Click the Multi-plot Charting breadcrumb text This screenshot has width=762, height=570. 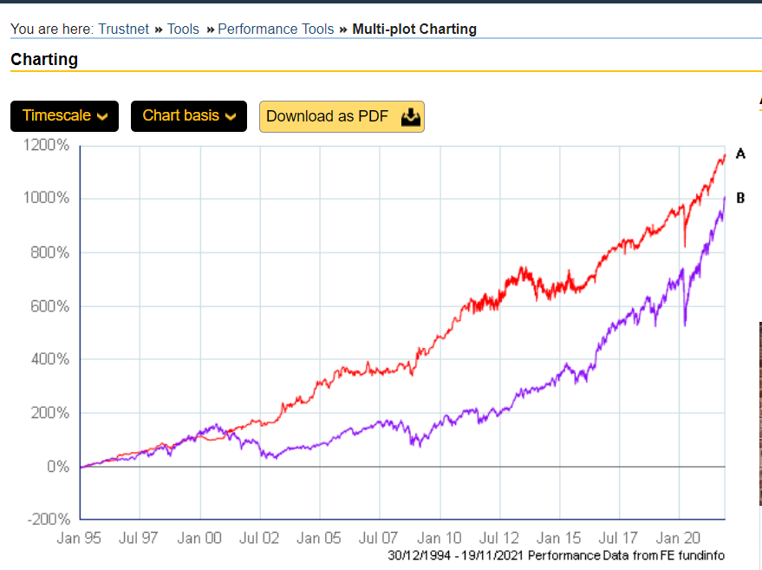point(414,29)
